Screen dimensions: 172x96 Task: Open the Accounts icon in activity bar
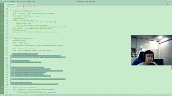(x=2, y=87)
